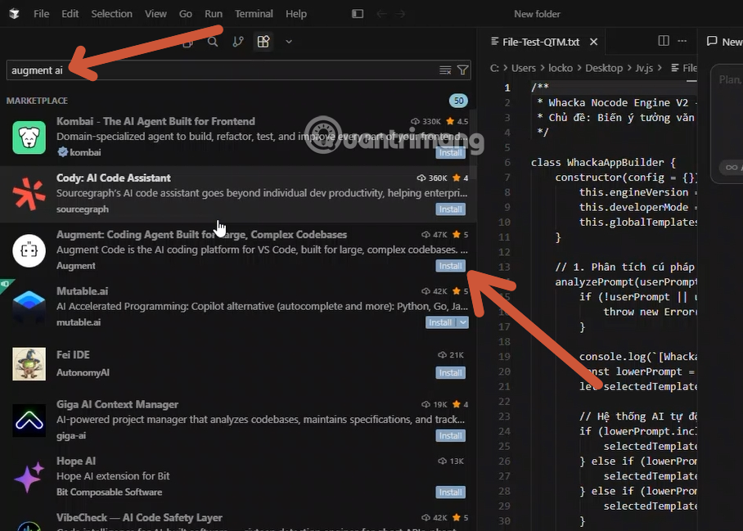Open the Help menu
This screenshot has width=743, height=531.
click(295, 14)
